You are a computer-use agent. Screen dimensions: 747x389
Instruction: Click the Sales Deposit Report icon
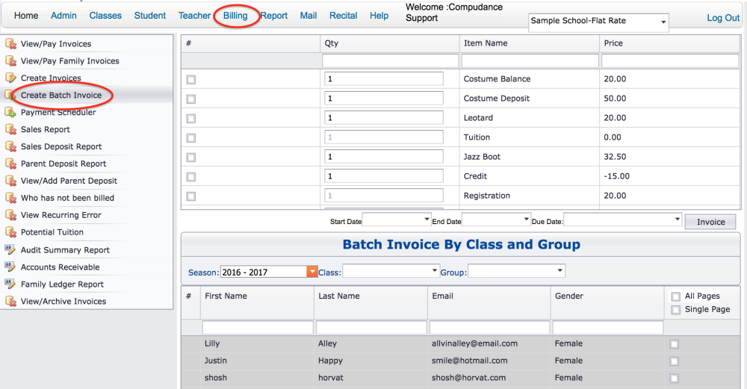(10, 146)
